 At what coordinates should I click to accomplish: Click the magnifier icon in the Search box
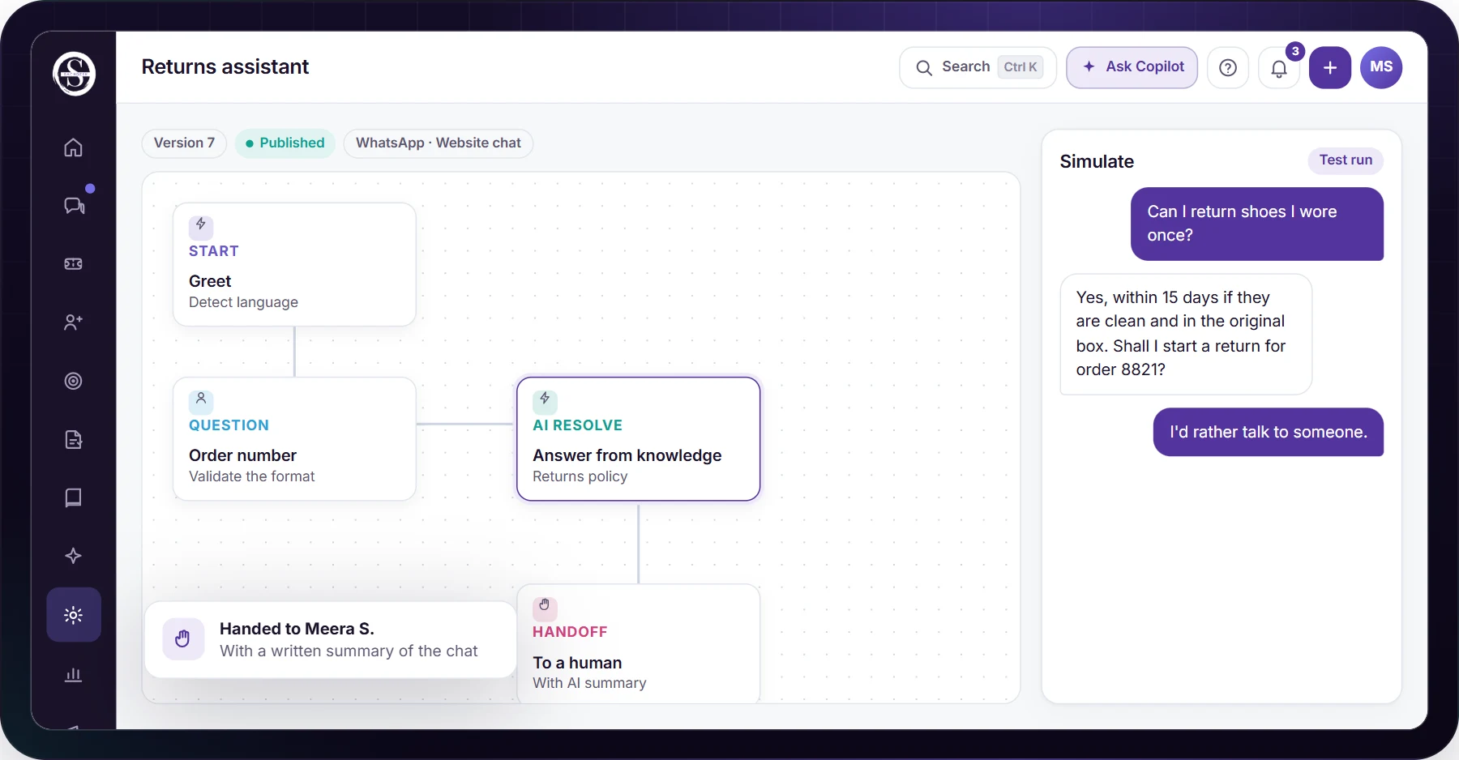click(x=924, y=68)
